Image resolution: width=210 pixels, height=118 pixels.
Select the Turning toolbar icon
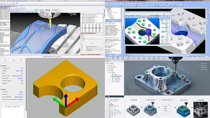[134, 58]
